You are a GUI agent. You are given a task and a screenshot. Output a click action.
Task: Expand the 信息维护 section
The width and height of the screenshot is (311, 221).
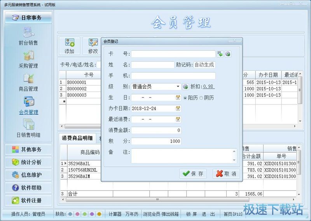click(x=28, y=175)
